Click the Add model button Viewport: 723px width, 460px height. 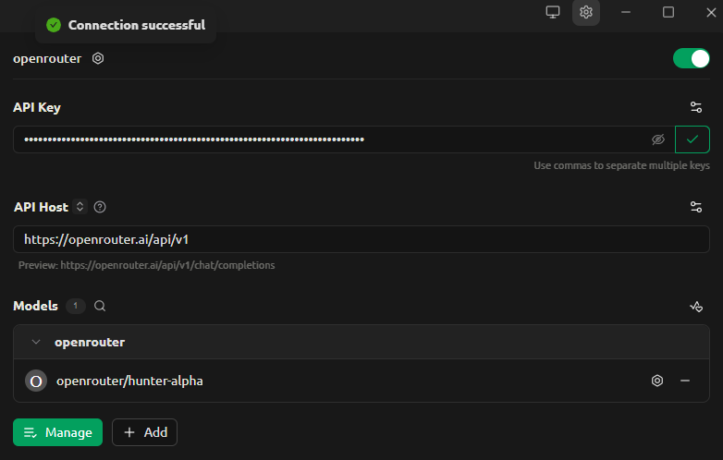tap(144, 432)
